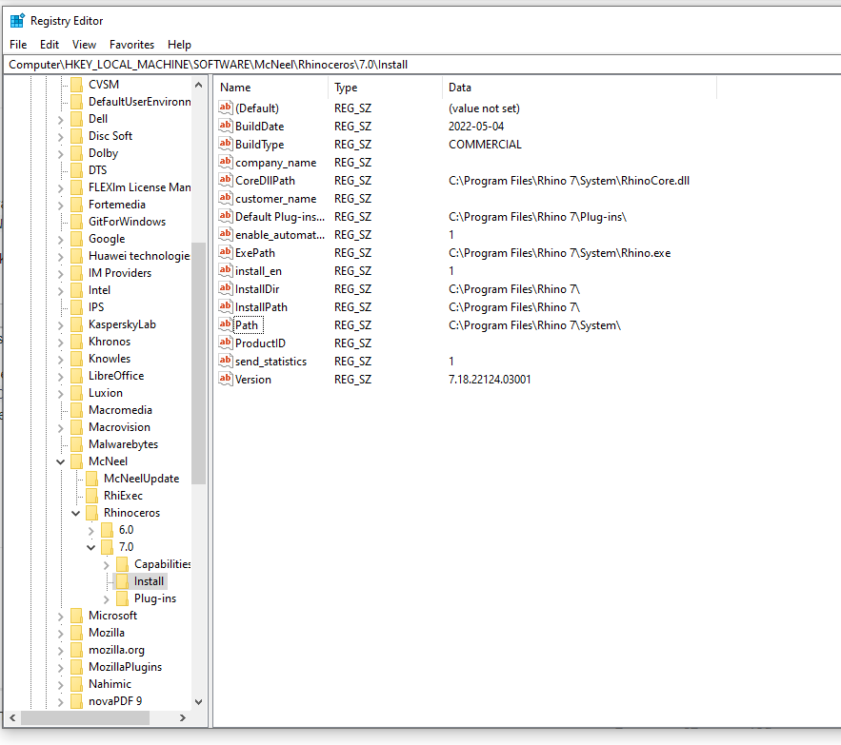Viewport: 841px width, 745px height.
Task: Open the Edit menu
Action: coord(49,44)
